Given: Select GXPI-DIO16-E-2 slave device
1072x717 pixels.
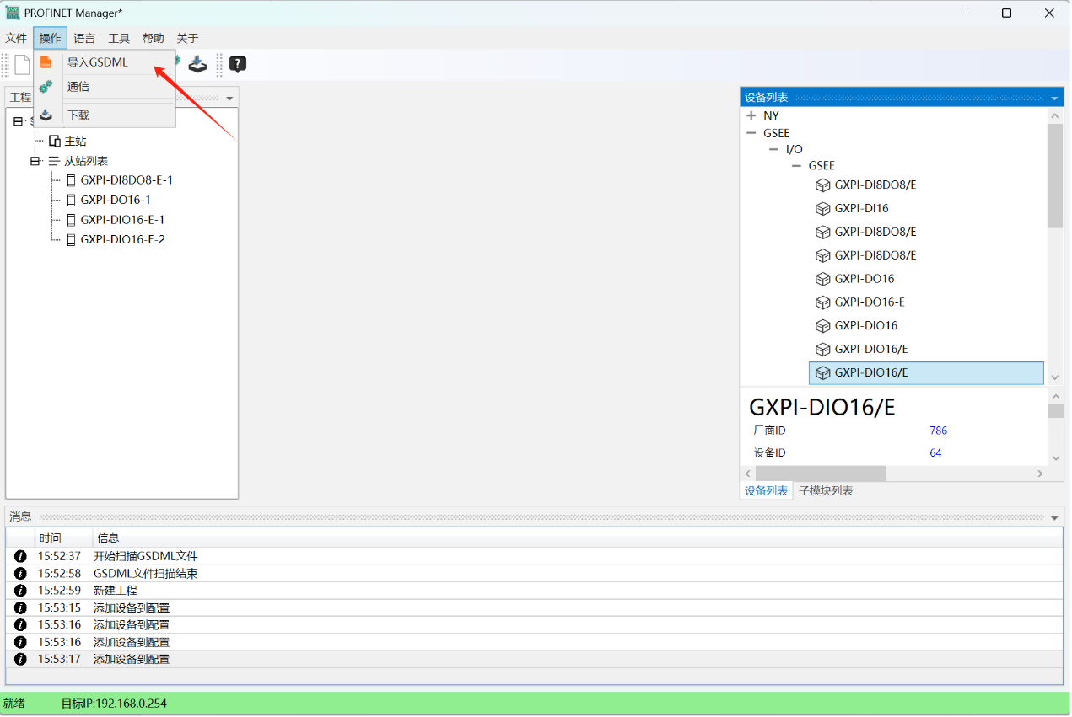Looking at the screenshot, I should click(x=122, y=239).
